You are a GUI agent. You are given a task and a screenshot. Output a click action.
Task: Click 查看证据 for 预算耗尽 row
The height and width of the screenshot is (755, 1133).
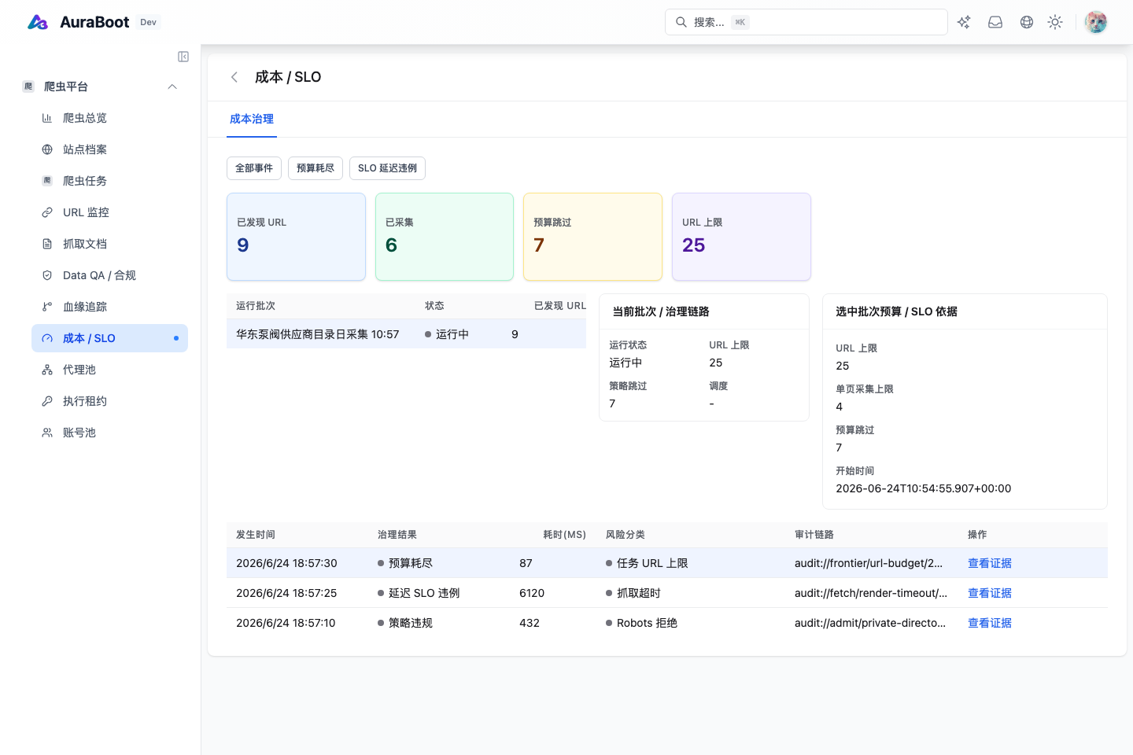click(990, 563)
